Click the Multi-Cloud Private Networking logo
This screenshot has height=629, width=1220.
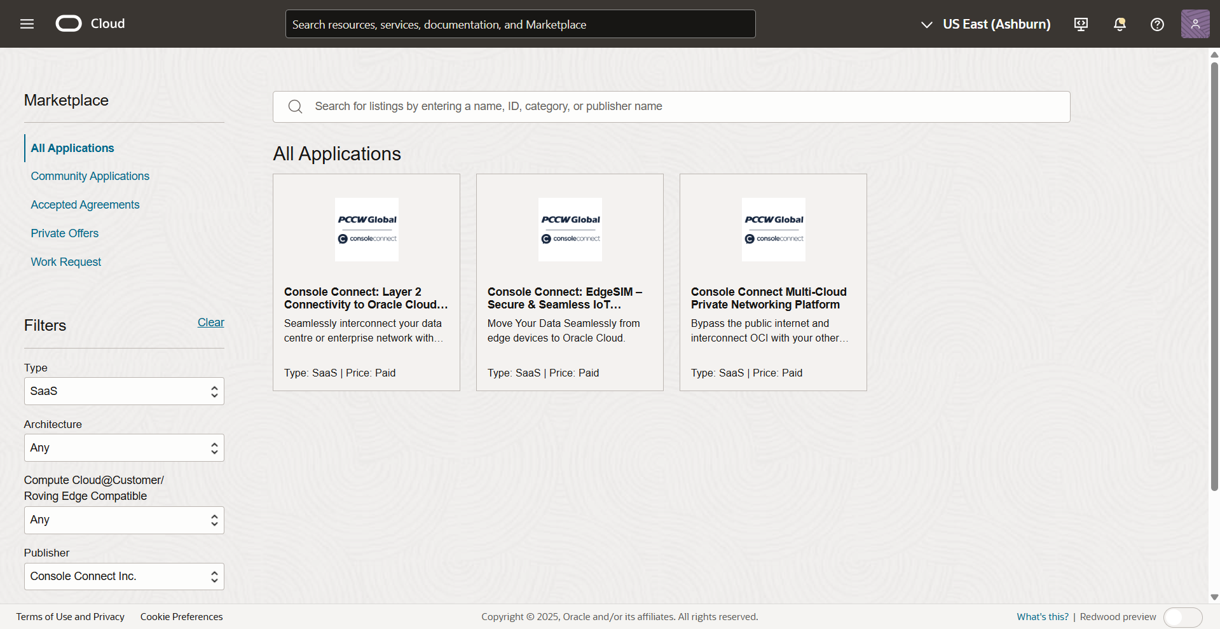point(774,230)
